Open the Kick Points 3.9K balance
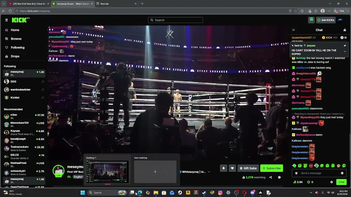The height and width of the screenshot is (197, 351). click(x=298, y=182)
